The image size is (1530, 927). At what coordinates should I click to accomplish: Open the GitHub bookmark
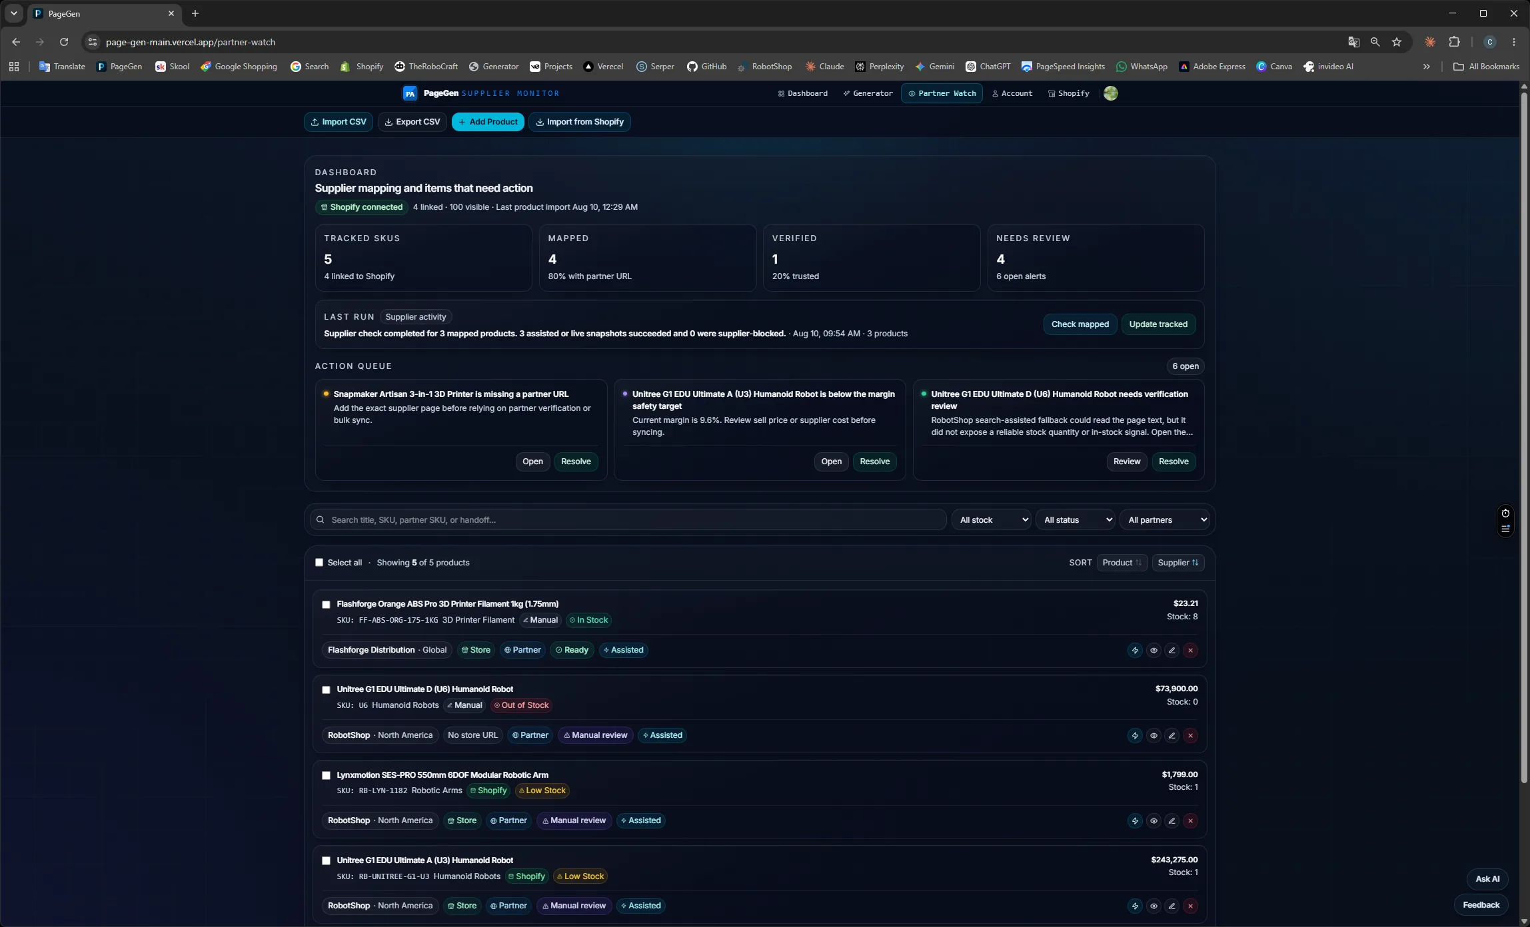[x=706, y=67]
